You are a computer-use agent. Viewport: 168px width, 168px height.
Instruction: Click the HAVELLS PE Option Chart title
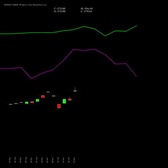pos(25,5)
